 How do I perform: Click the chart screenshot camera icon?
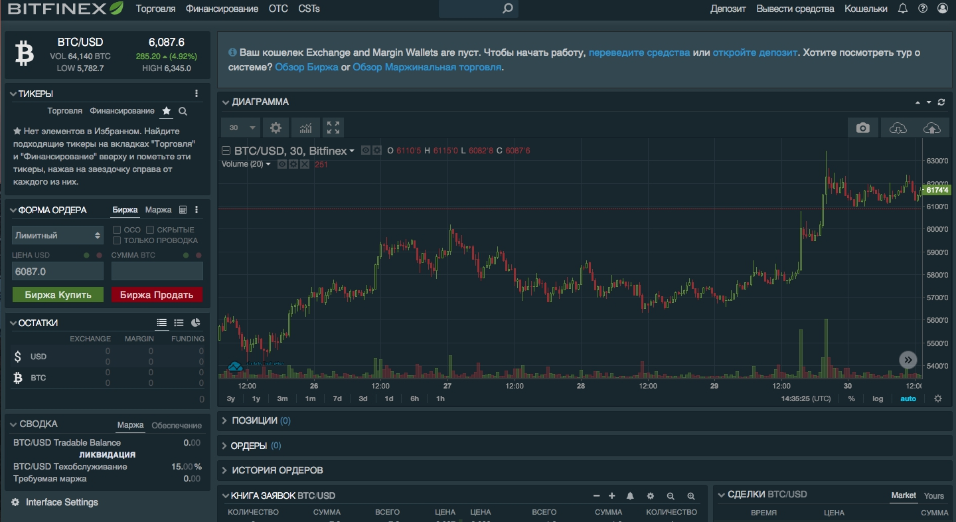coord(862,128)
